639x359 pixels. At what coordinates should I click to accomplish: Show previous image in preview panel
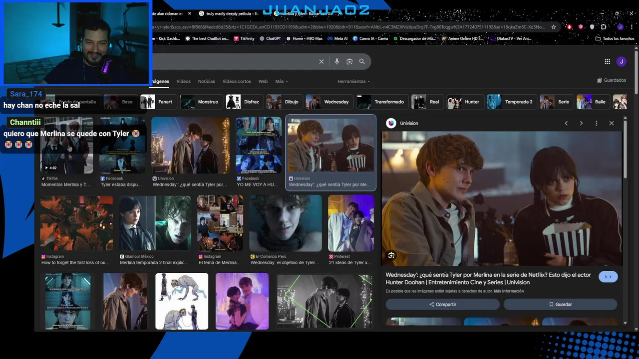(566, 123)
